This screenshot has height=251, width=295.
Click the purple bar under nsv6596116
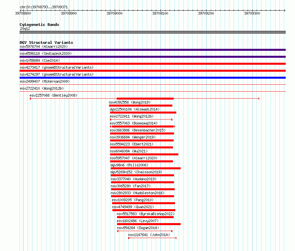tap(152, 57)
